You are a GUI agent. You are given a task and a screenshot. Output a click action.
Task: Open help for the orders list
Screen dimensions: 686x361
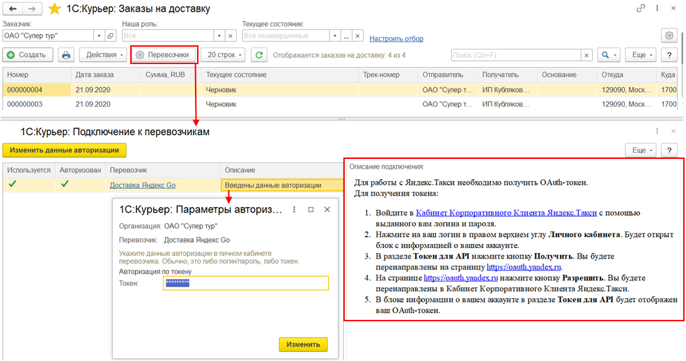pyautogui.click(x=669, y=54)
